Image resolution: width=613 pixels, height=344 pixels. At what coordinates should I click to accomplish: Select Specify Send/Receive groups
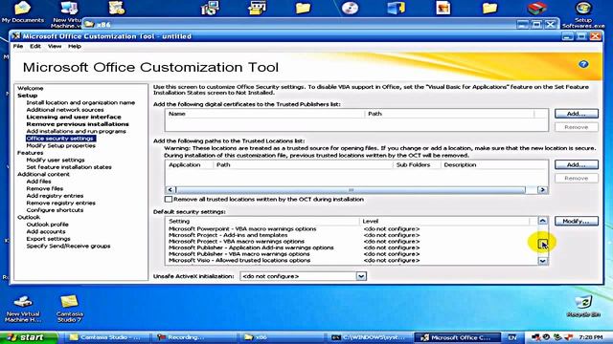coord(68,247)
